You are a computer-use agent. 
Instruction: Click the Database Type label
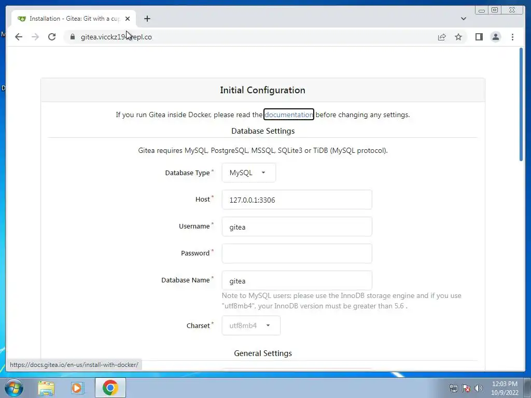[187, 173]
